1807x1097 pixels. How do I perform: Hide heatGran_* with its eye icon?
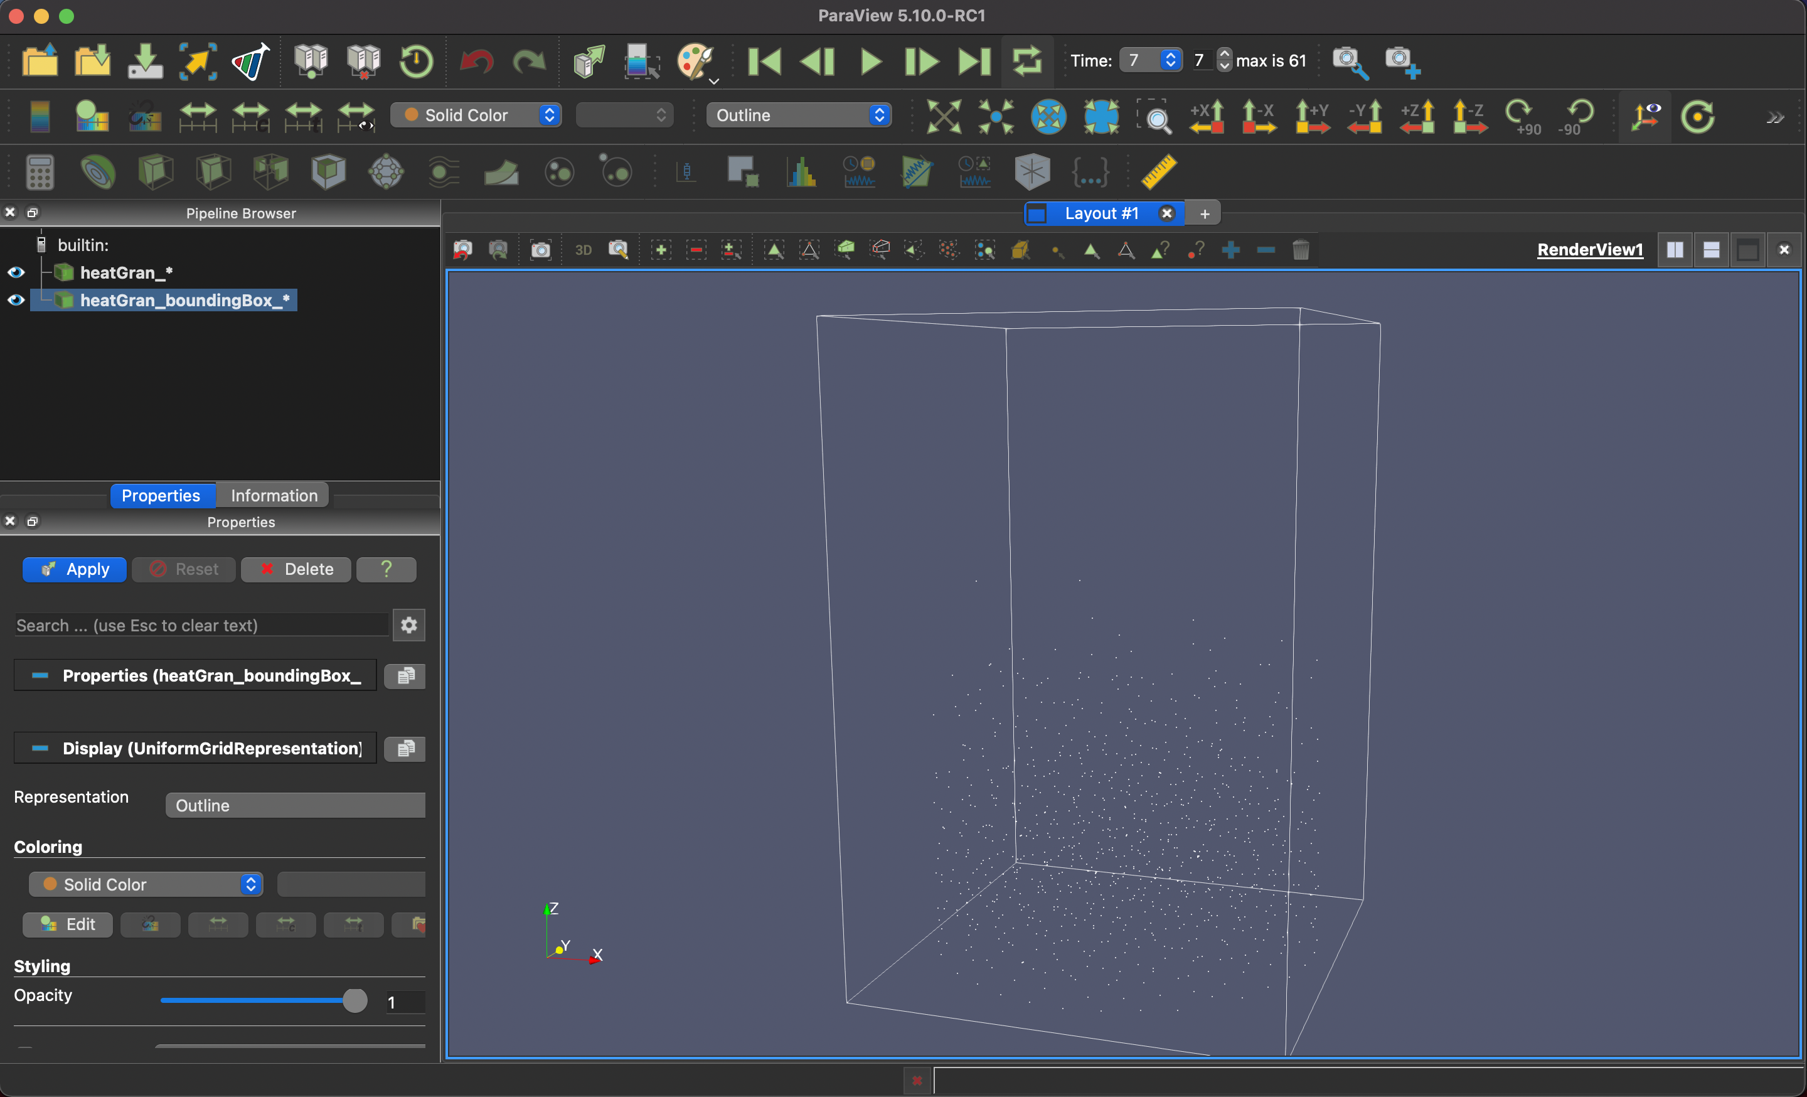(x=16, y=272)
